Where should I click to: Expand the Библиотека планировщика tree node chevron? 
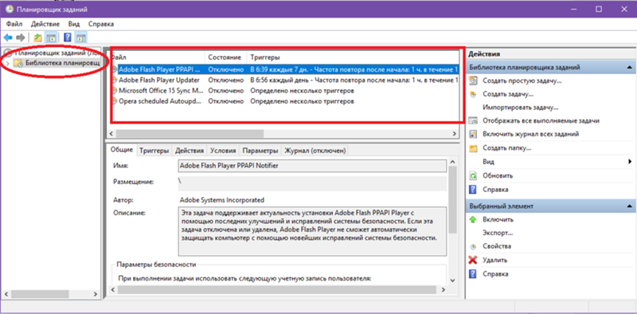point(8,63)
